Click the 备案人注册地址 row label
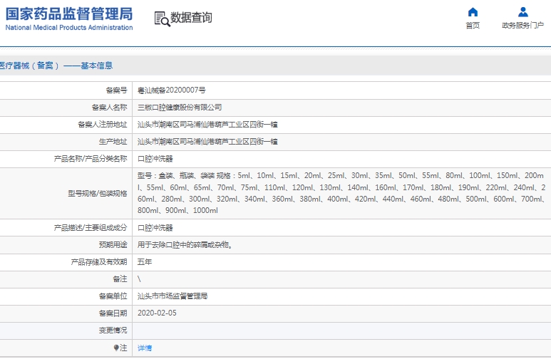 (x=102, y=125)
